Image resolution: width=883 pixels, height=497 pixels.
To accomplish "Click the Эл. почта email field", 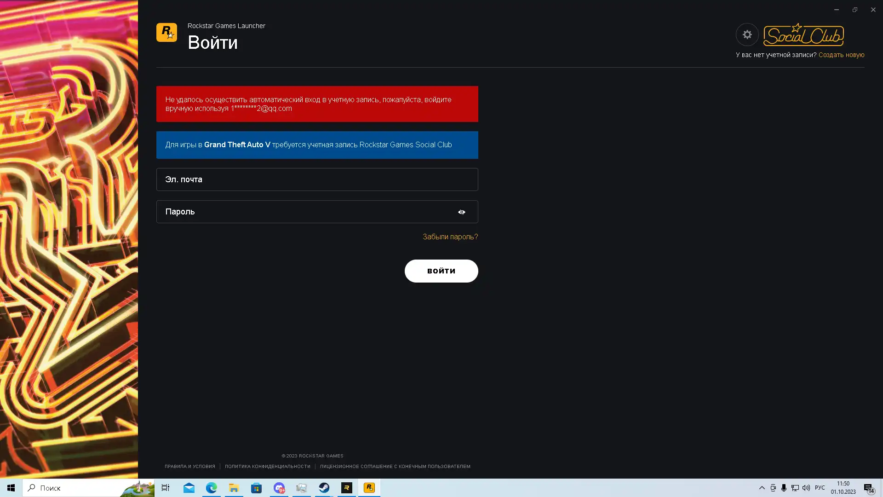I will [x=317, y=179].
